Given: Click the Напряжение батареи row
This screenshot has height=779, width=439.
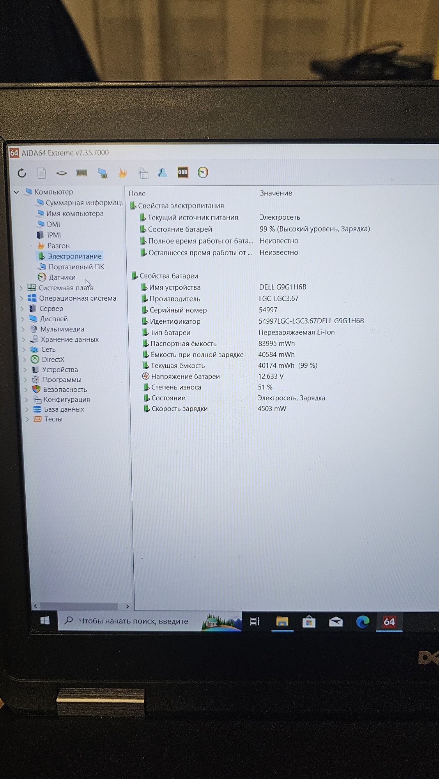Looking at the screenshot, I should [x=213, y=376].
